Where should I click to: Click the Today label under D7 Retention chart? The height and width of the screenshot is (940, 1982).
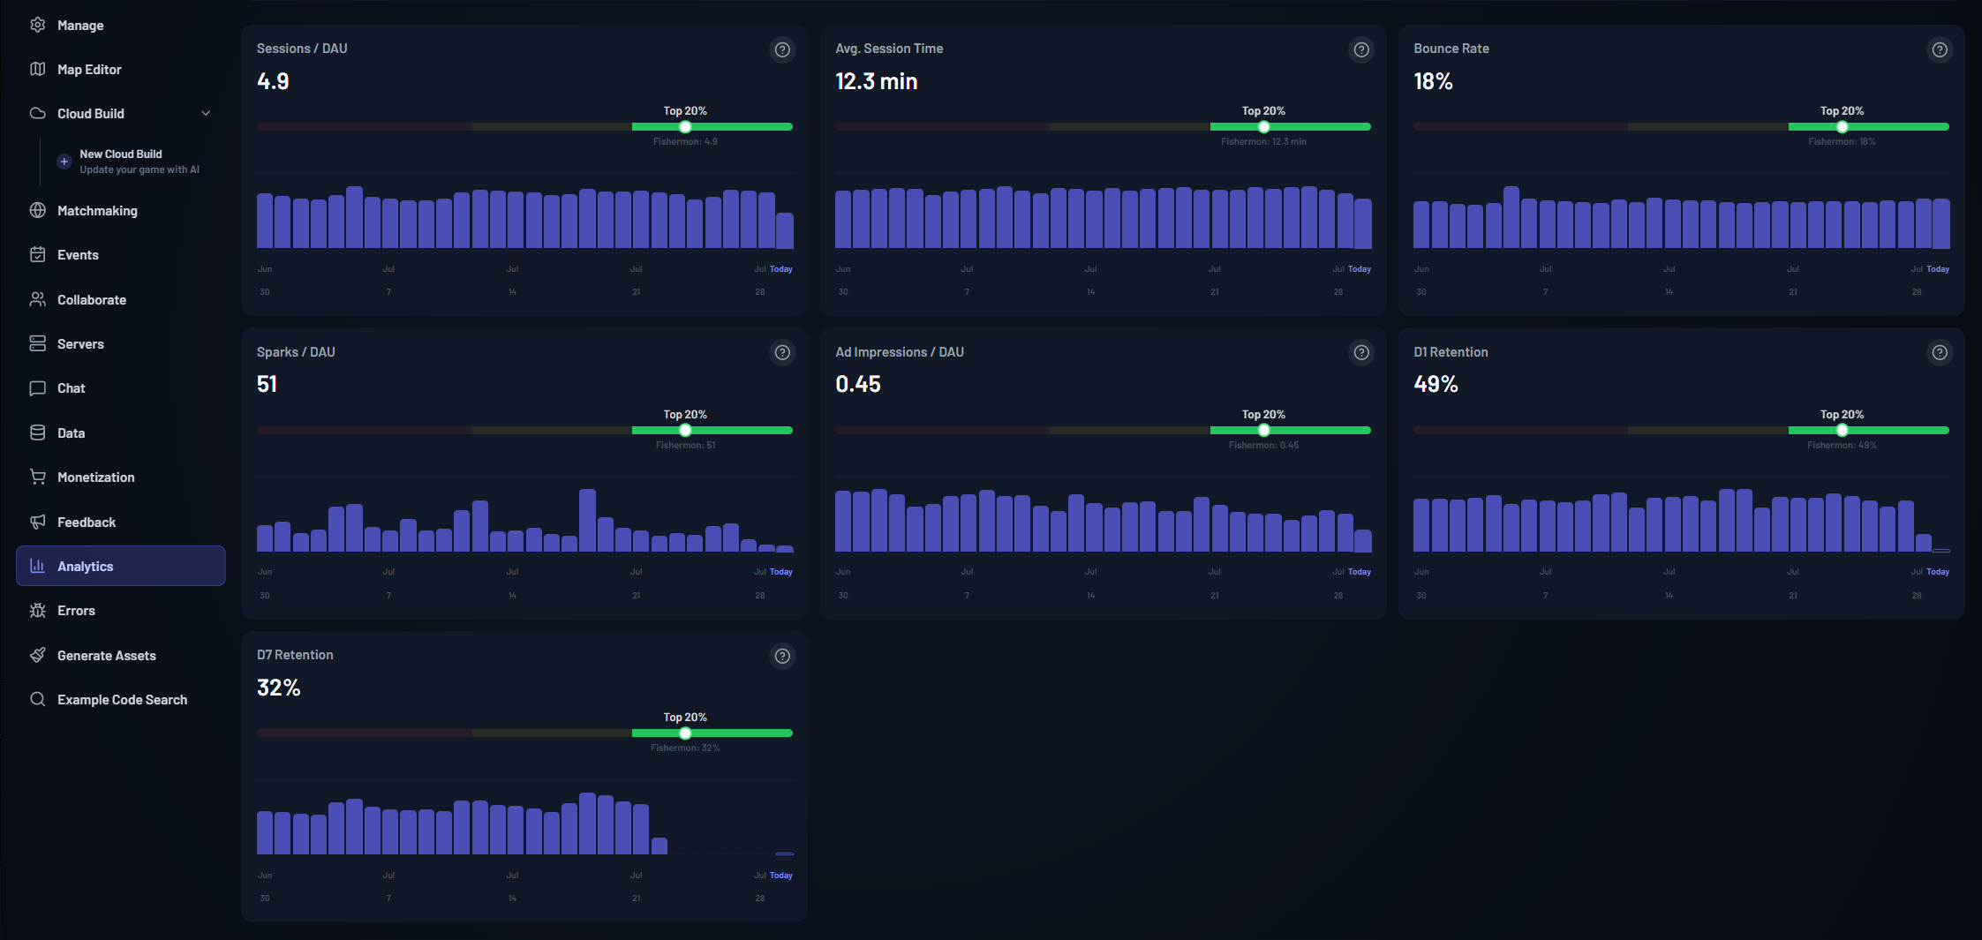point(781,876)
